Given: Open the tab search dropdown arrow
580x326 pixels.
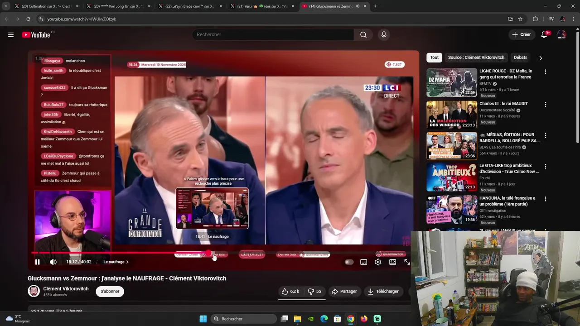Looking at the screenshot, I should click(5, 6).
